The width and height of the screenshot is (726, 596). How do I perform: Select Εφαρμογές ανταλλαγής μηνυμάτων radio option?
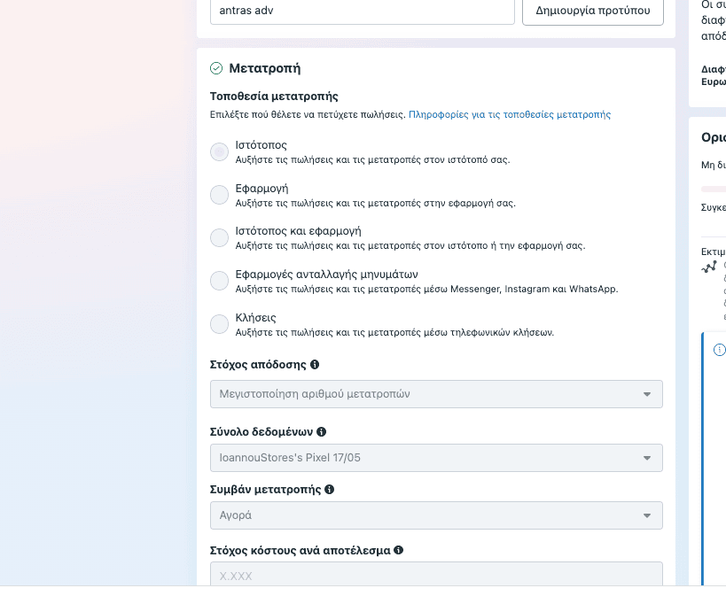click(x=219, y=281)
